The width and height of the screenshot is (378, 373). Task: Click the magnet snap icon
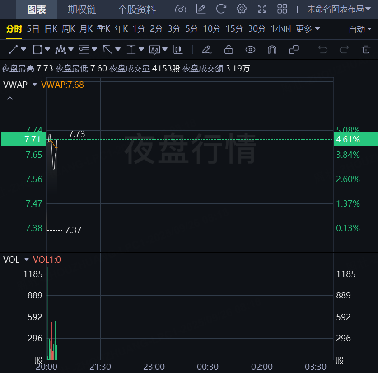click(272, 49)
